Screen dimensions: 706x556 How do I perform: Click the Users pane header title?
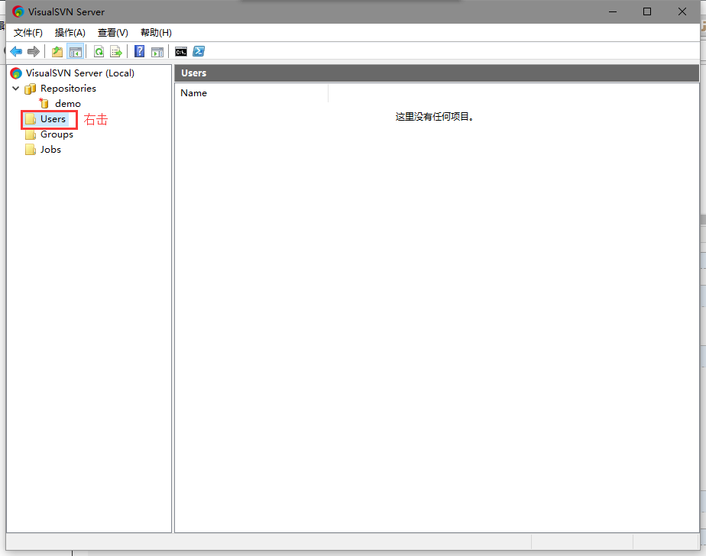coord(193,73)
